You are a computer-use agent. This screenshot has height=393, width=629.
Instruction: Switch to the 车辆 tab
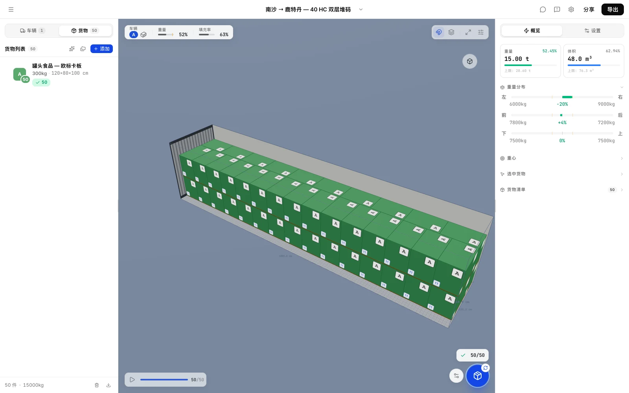(x=32, y=31)
